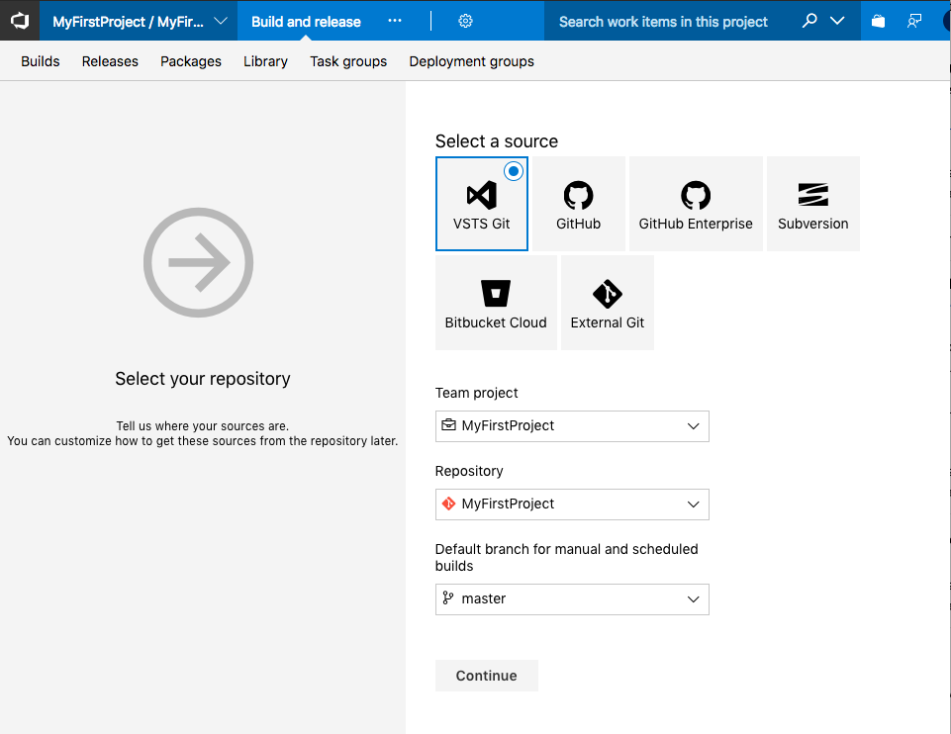
Task: Click the search work items field
Action: [x=663, y=21]
